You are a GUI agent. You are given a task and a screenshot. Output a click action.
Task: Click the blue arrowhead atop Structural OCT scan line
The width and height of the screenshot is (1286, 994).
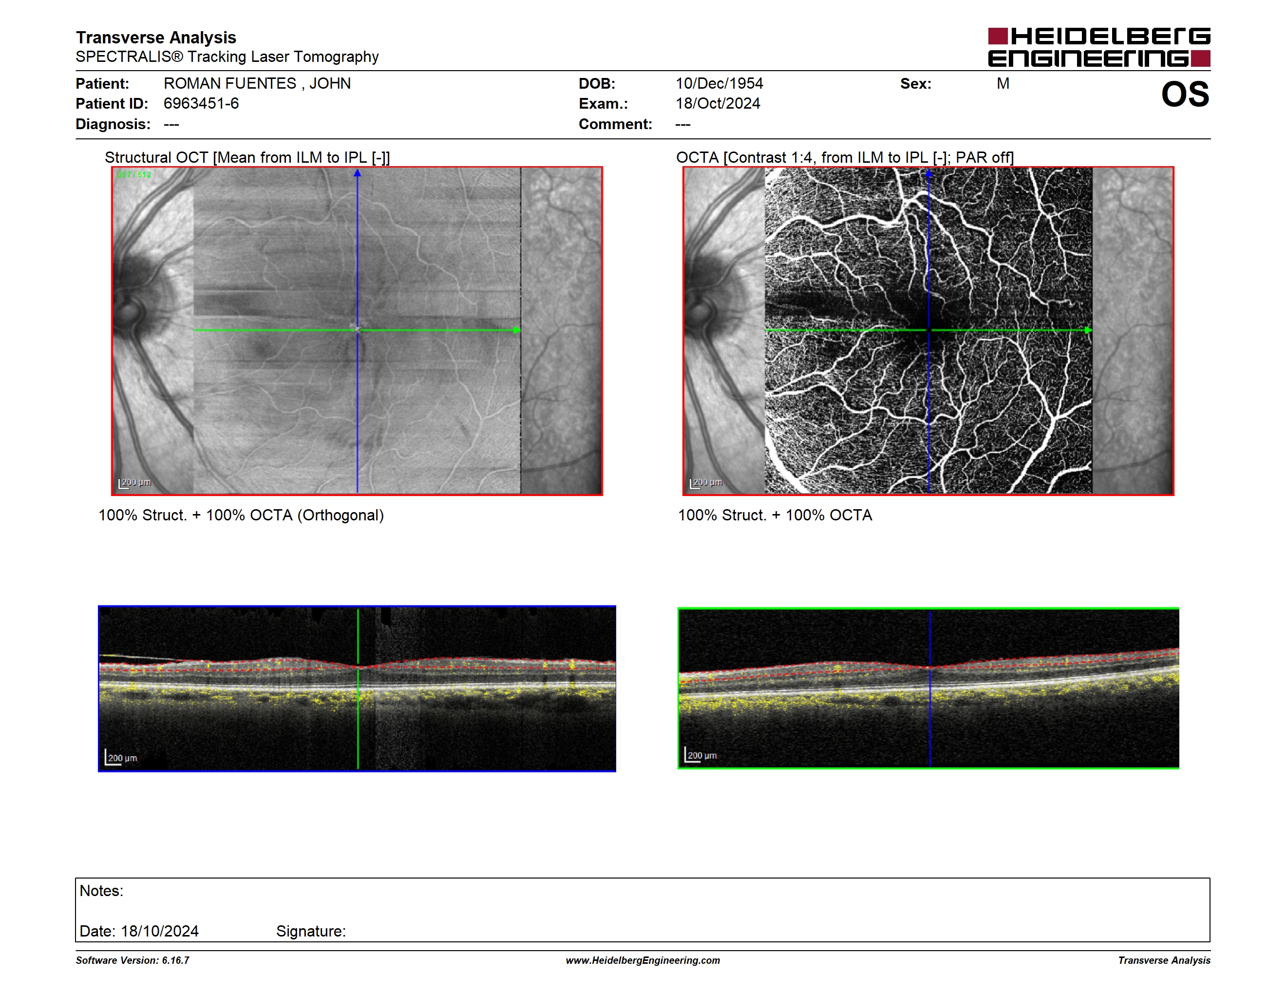(357, 173)
